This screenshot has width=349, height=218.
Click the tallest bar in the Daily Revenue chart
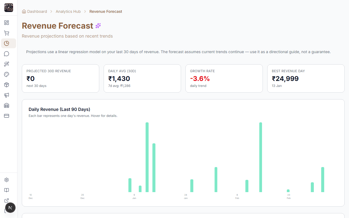(147, 158)
